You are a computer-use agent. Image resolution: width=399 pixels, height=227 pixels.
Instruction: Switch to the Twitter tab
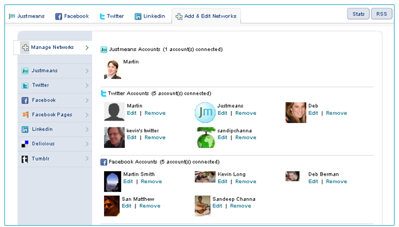pos(112,16)
